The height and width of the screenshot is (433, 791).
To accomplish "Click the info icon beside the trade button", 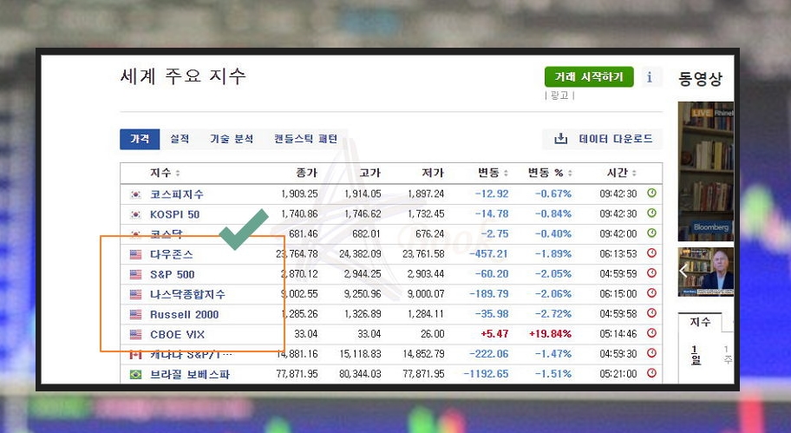I will pyautogui.click(x=650, y=77).
